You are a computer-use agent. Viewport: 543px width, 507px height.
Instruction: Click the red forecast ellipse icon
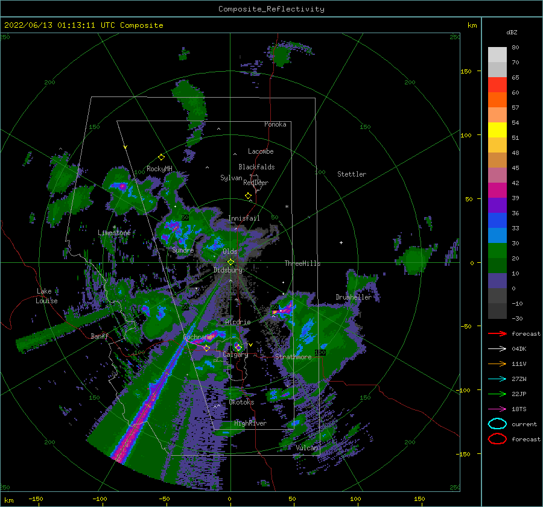click(x=497, y=439)
